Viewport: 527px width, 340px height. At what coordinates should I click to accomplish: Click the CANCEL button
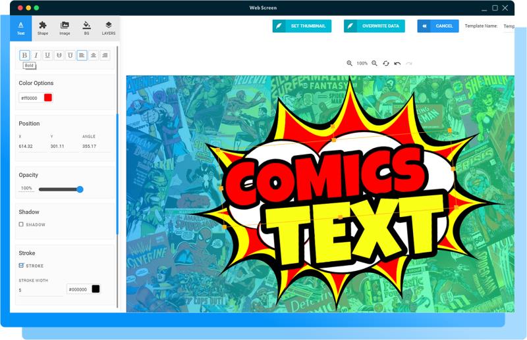(438, 26)
